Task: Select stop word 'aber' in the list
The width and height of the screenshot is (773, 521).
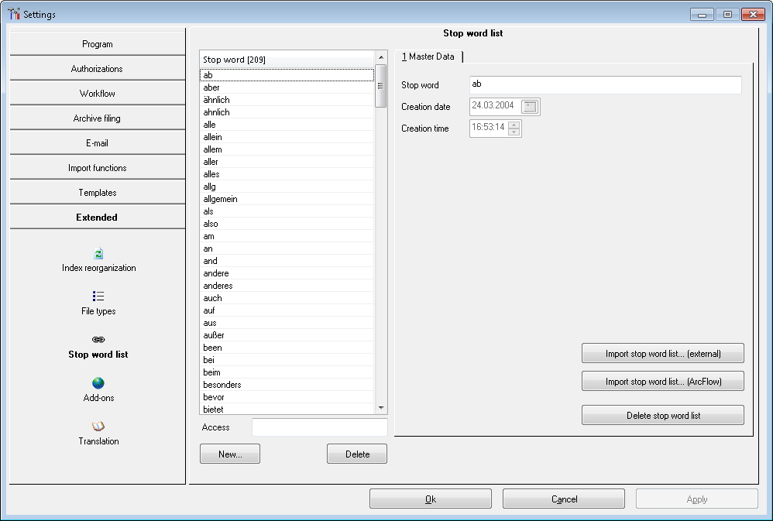Action: tap(287, 87)
